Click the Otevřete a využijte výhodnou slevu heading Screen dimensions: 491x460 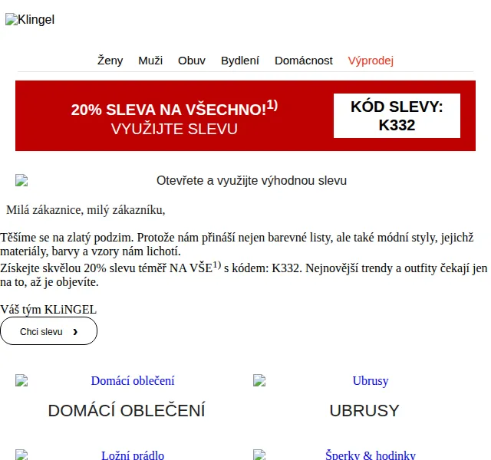pos(252,181)
